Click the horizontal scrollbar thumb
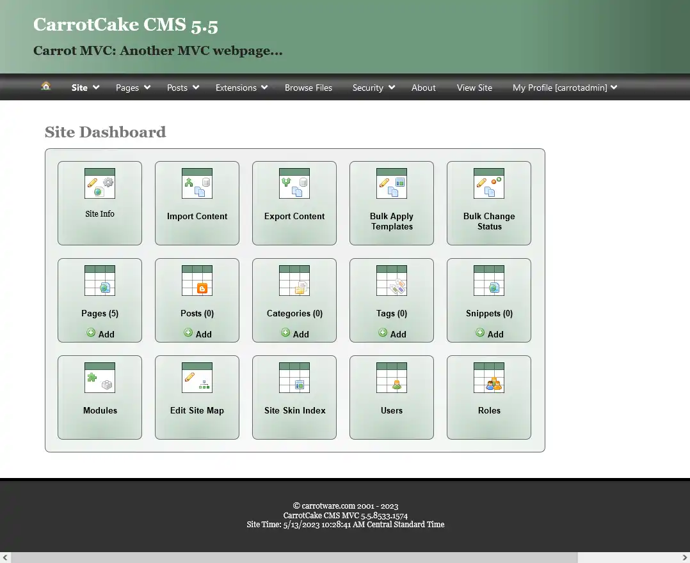 pos(294,557)
